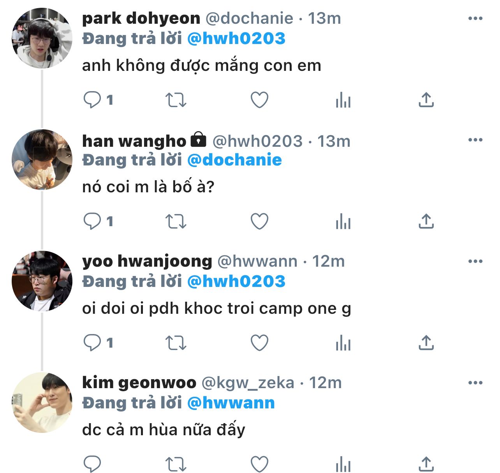Share han wangho's tweet
Image resolution: width=500 pixels, height=473 pixels.
[x=426, y=222]
